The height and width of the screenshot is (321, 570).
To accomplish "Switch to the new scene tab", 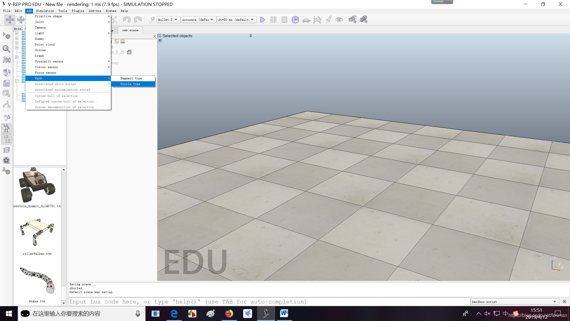I will (130, 30).
